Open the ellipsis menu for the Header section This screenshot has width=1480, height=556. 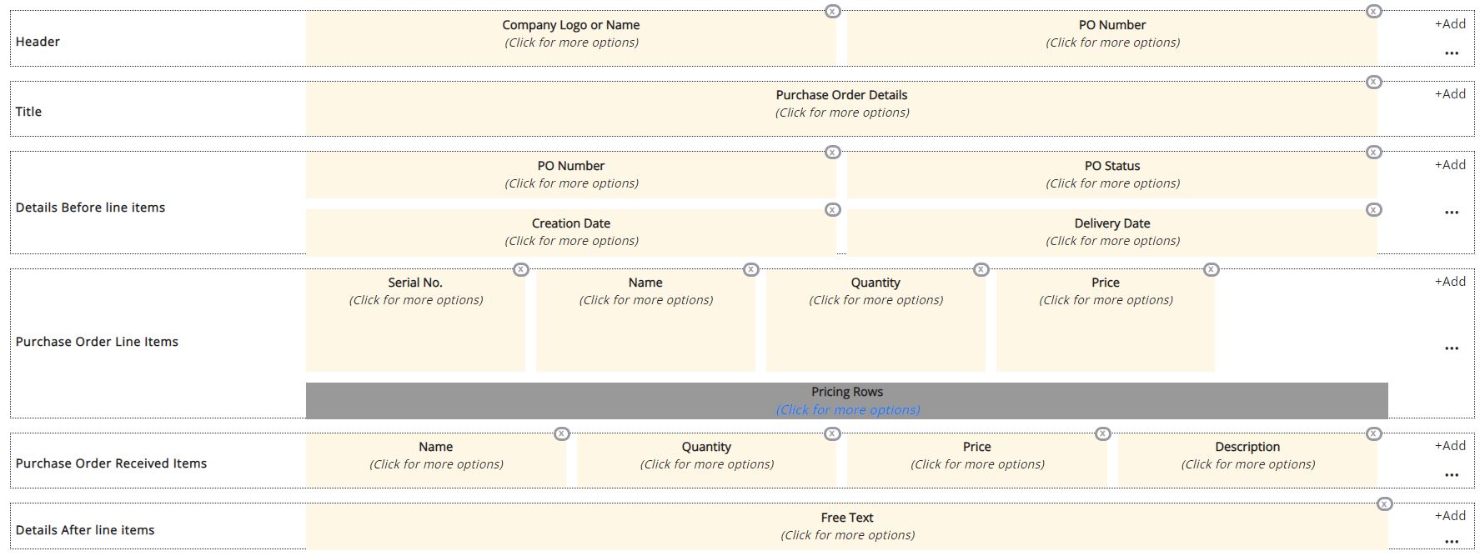pos(1452,53)
